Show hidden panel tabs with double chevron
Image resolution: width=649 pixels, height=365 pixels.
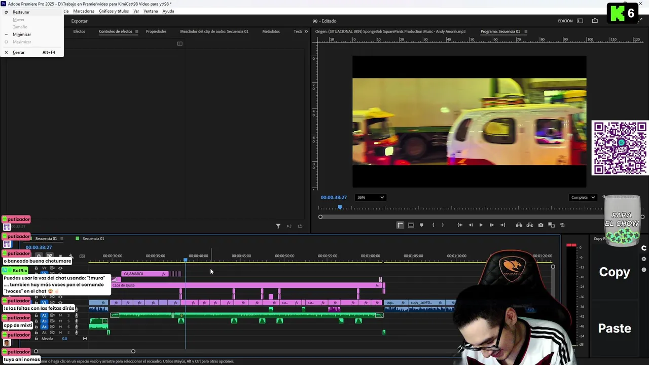point(306,31)
